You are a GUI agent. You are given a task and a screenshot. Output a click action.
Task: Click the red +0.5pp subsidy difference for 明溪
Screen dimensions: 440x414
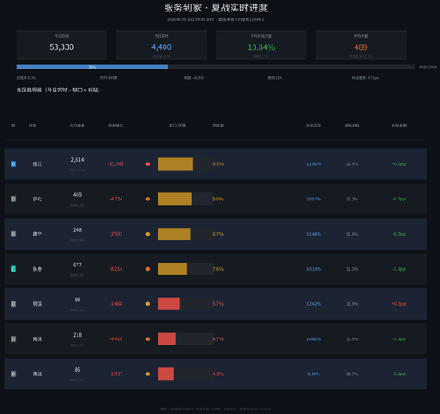399,304
